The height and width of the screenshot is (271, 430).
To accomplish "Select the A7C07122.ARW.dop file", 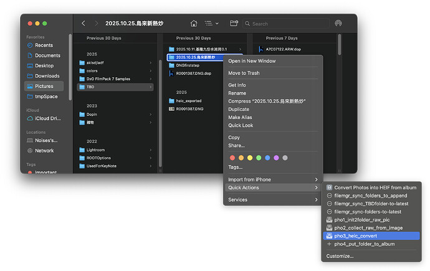I will (x=295, y=49).
